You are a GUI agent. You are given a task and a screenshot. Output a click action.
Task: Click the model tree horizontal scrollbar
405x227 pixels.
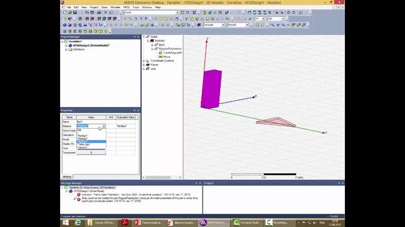158,177
